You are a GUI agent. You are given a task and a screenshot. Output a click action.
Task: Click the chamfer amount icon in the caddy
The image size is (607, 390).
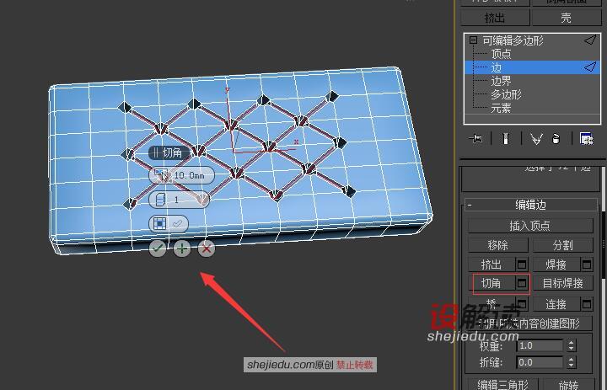pyautogui.click(x=161, y=175)
